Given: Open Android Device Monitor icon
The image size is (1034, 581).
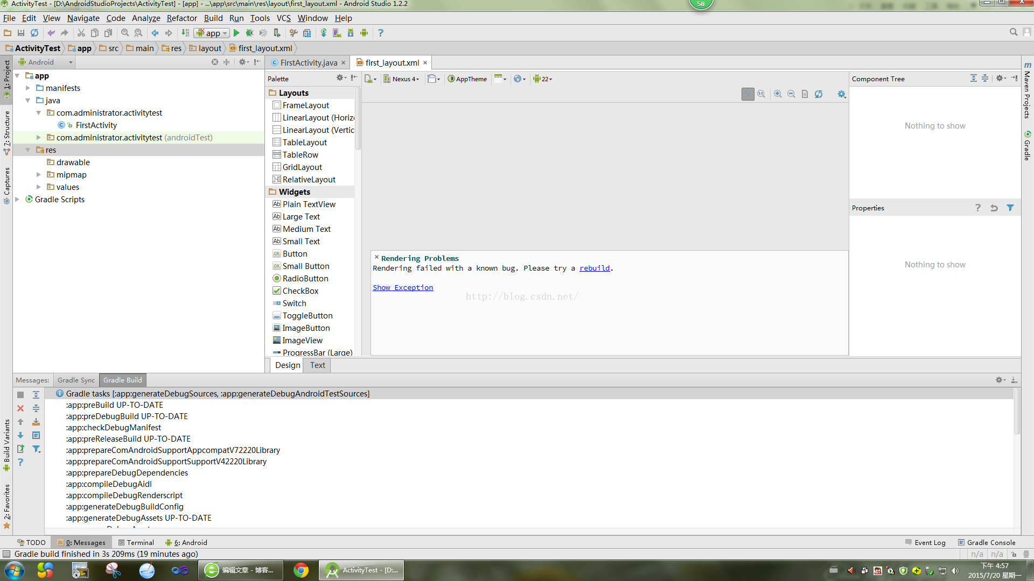Looking at the screenshot, I should pos(364,33).
